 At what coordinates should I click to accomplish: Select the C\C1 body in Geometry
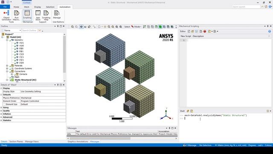point(22,57)
